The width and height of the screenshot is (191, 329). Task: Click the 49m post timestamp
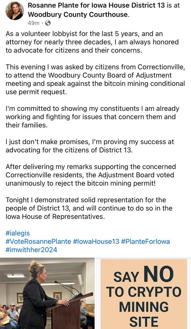click(x=33, y=23)
